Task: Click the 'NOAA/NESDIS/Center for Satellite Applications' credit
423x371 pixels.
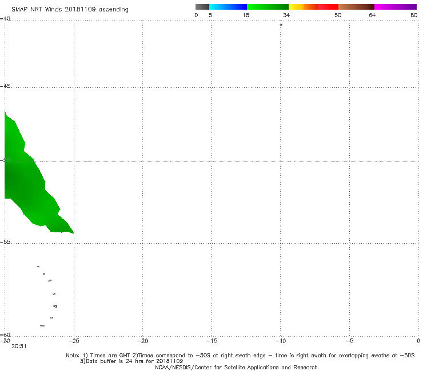Action: tap(236, 367)
